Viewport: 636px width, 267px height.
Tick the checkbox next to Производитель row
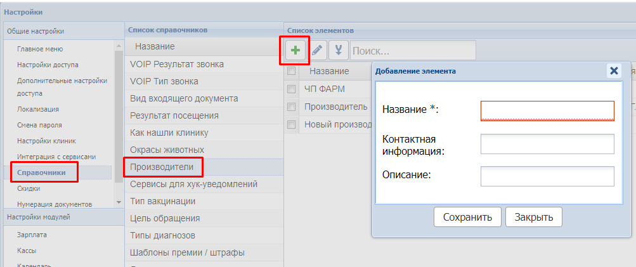(x=292, y=107)
